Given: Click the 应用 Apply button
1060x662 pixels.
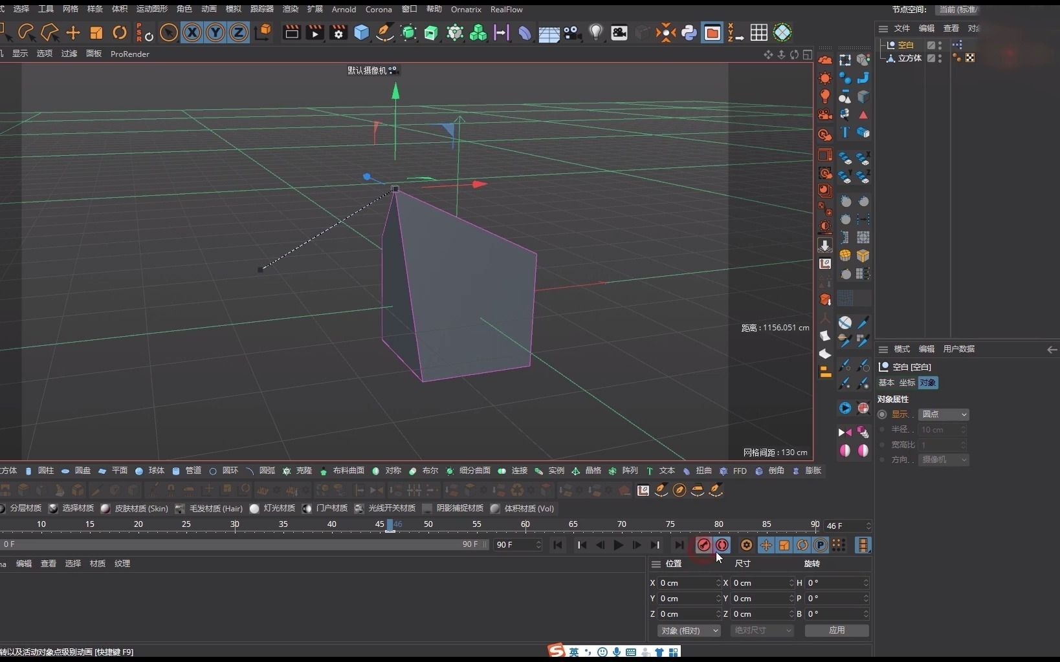Looking at the screenshot, I should [837, 630].
